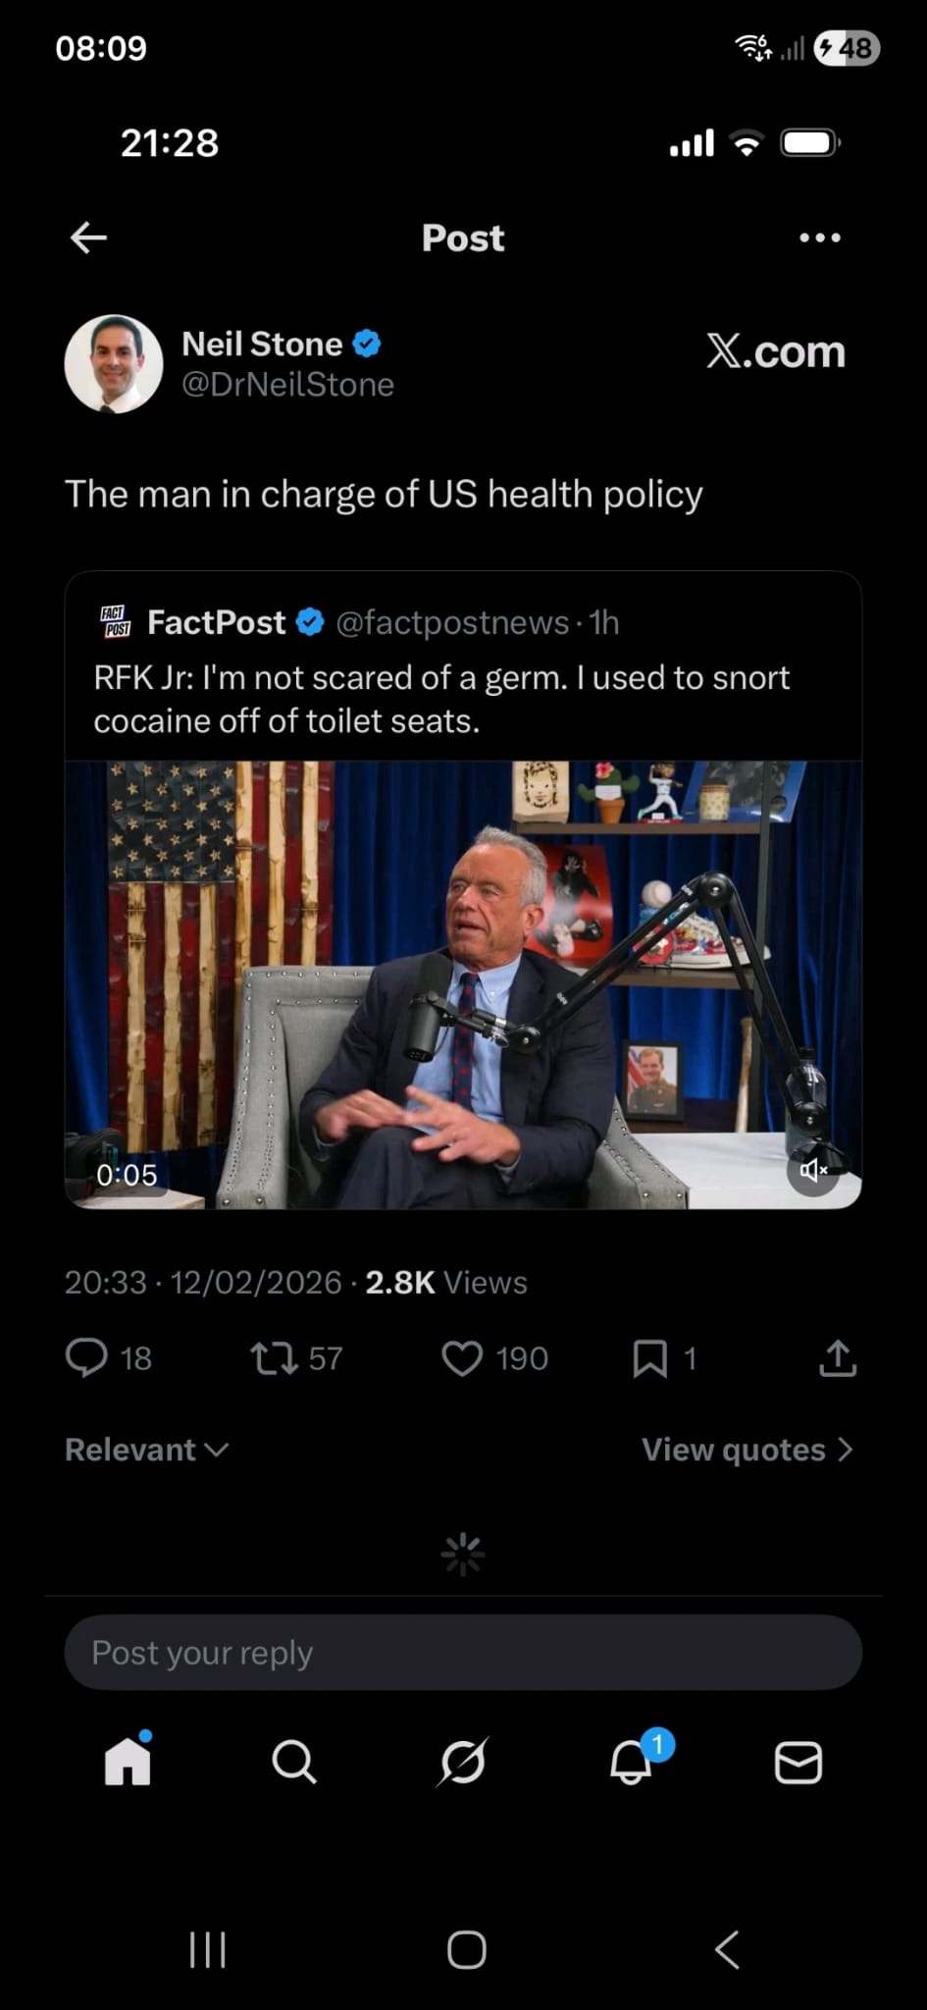Open notifications bell with badge
Screen dimensions: 927x2010
[x=633, y=1761]
